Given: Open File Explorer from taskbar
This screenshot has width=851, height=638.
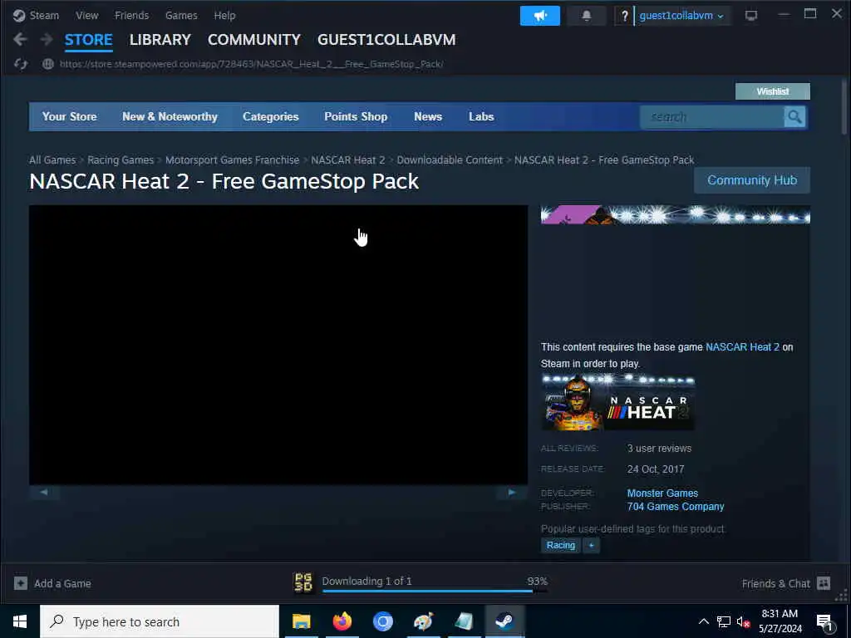Looking at the screenshot, I should pos(301,621).
